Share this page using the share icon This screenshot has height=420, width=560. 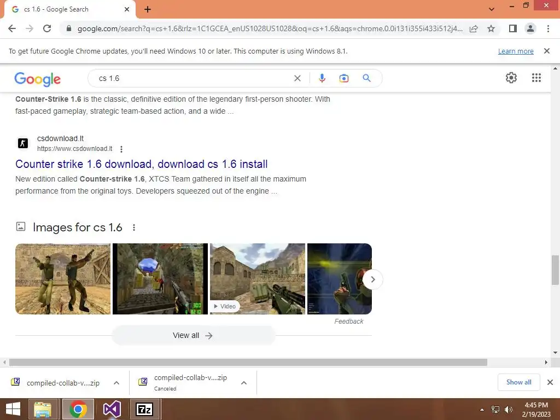(x=474, y=28)
